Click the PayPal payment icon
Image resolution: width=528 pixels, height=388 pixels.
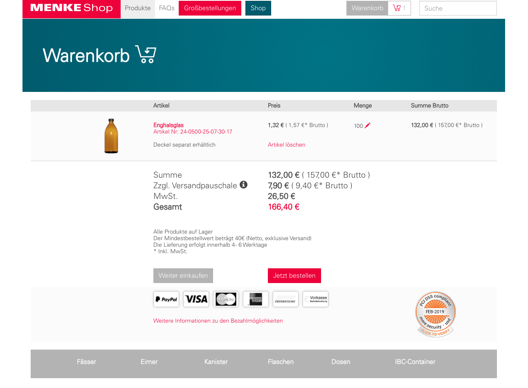click(x=166, y=299)
